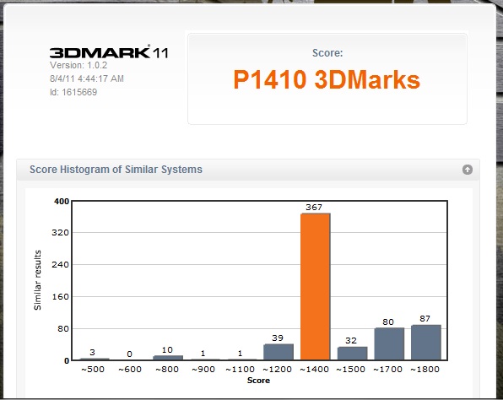503x400 pixels.
Task: Click the P1410 3DMarks score text
Action: [327, 79]
